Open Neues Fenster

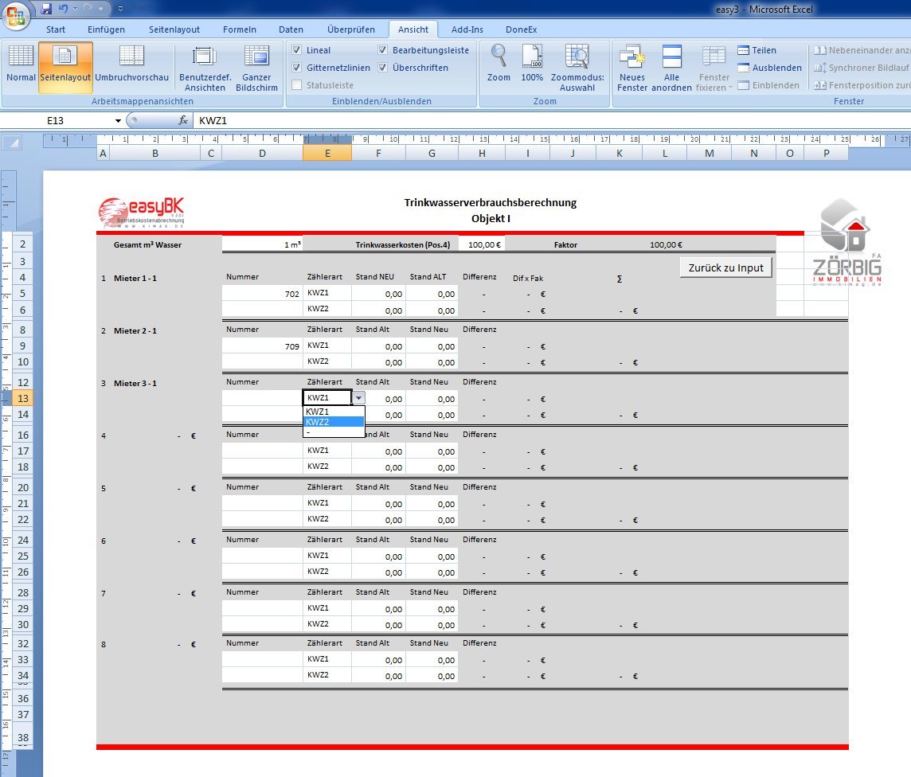click(632, 68)
